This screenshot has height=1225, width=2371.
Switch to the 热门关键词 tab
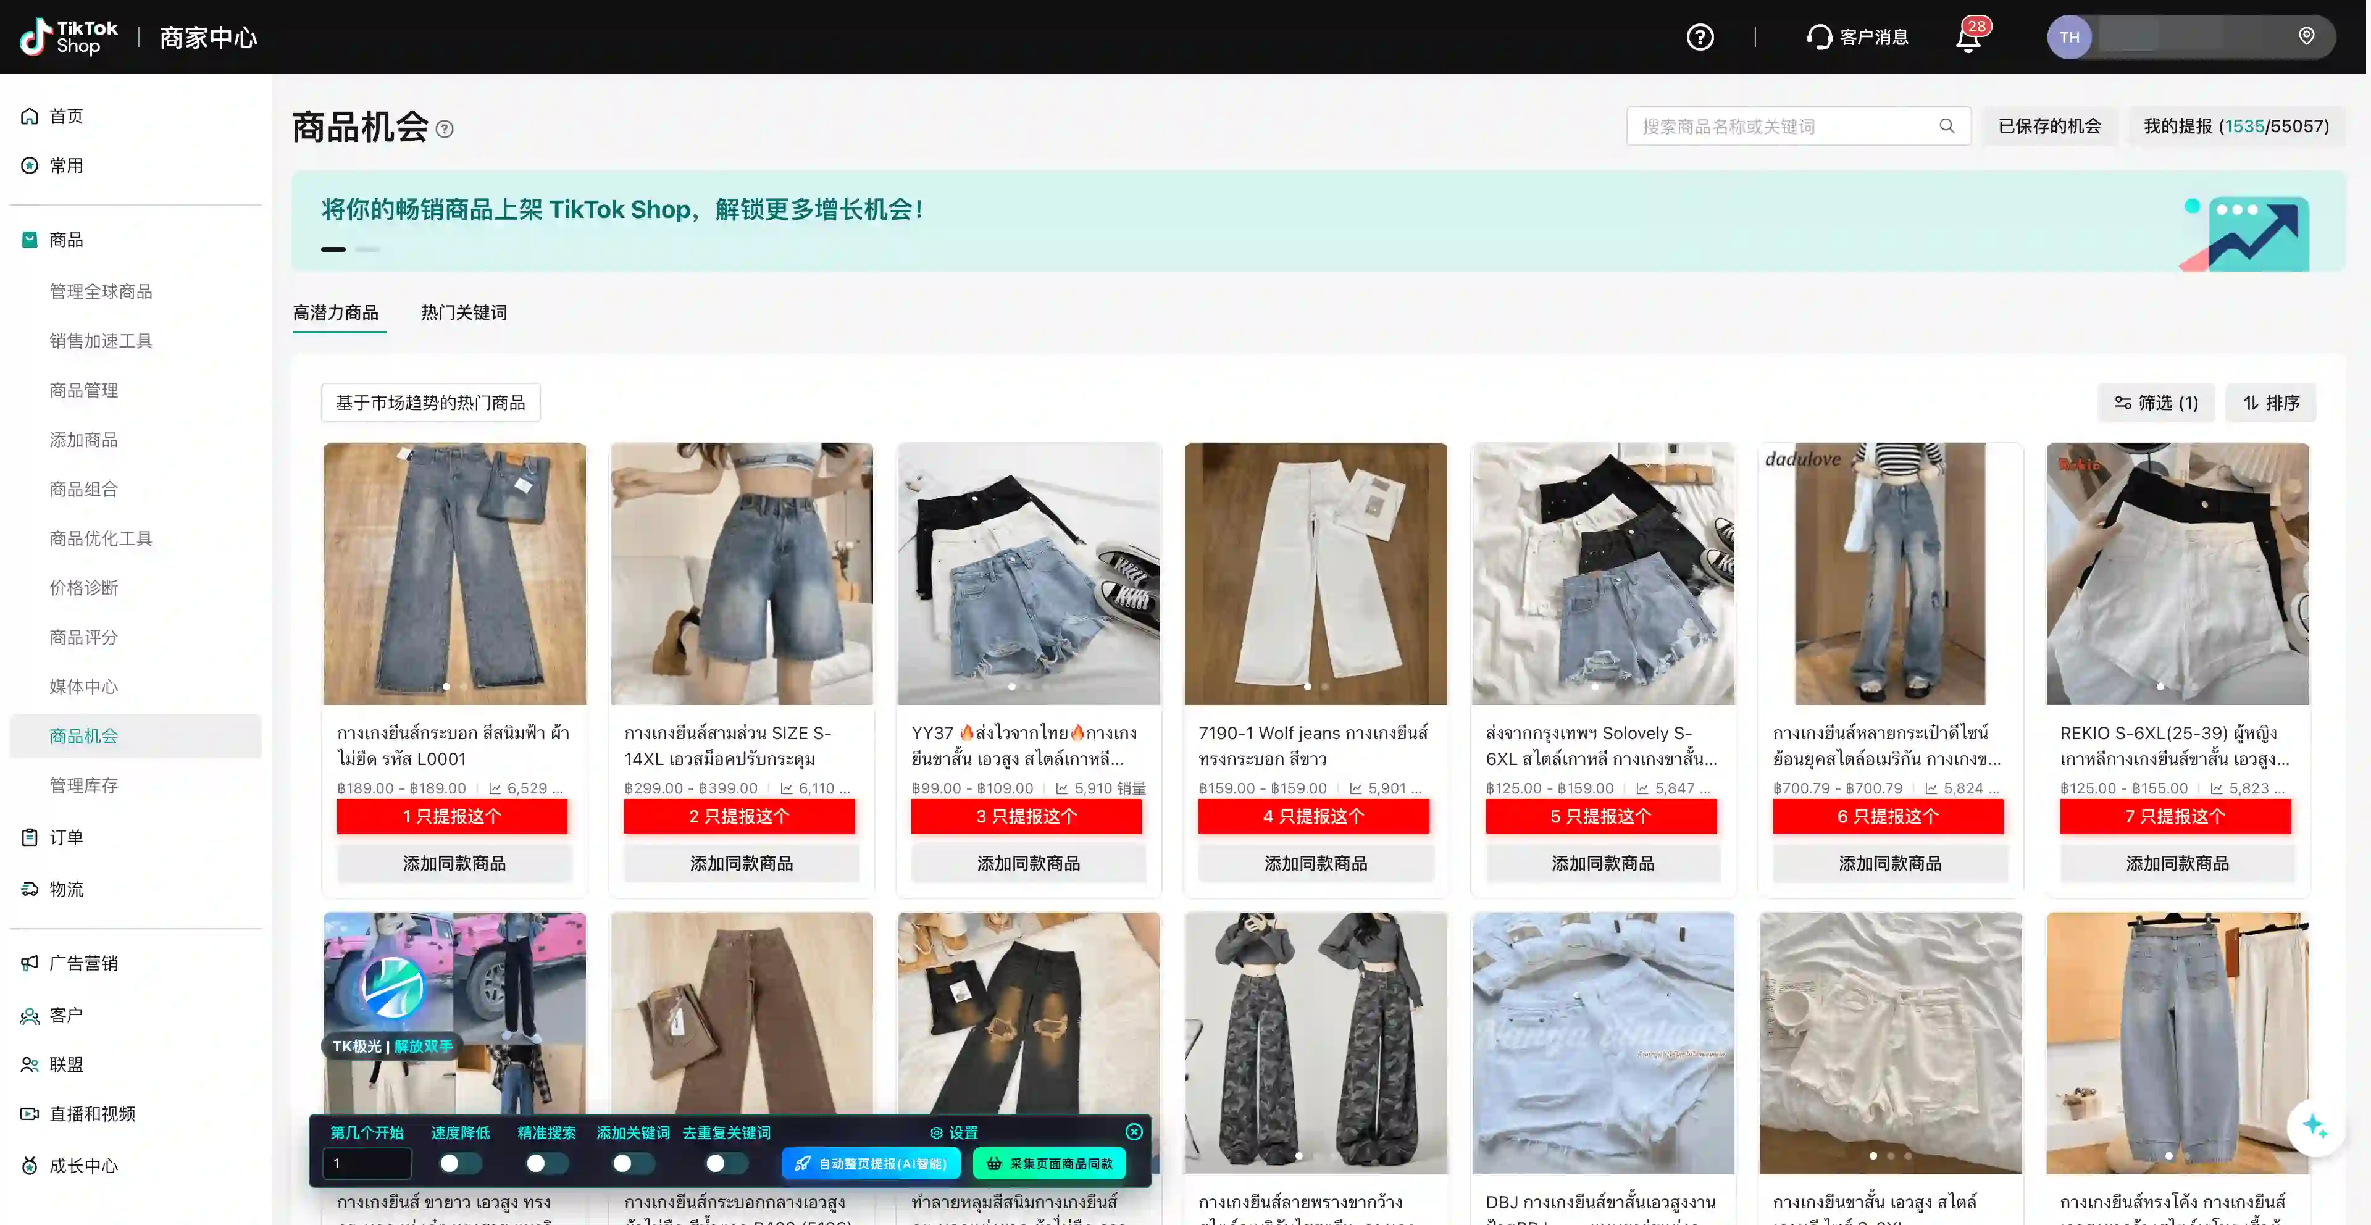click(464, 313)
